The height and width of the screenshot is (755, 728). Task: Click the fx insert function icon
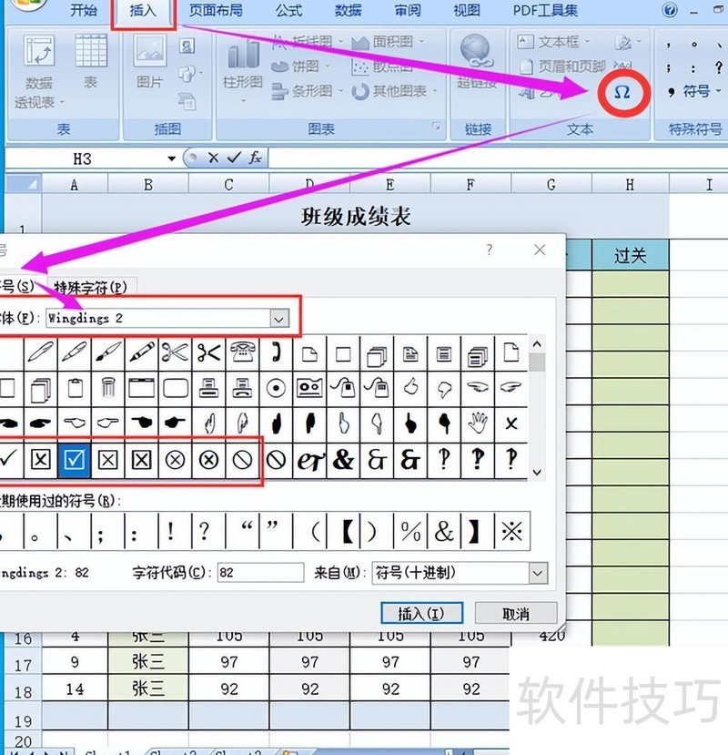255,158
